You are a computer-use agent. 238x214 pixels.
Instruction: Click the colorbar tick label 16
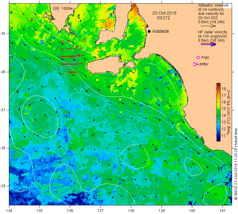point(224,102)
